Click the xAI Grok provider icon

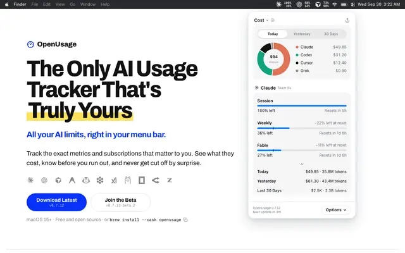(x=114, y=180)
